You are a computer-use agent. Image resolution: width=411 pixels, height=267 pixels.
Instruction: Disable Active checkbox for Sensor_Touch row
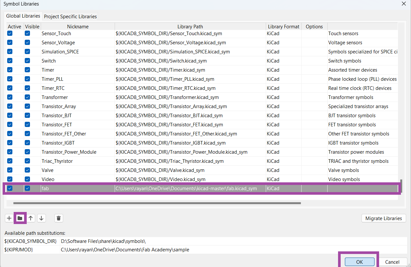coord(10,34)
